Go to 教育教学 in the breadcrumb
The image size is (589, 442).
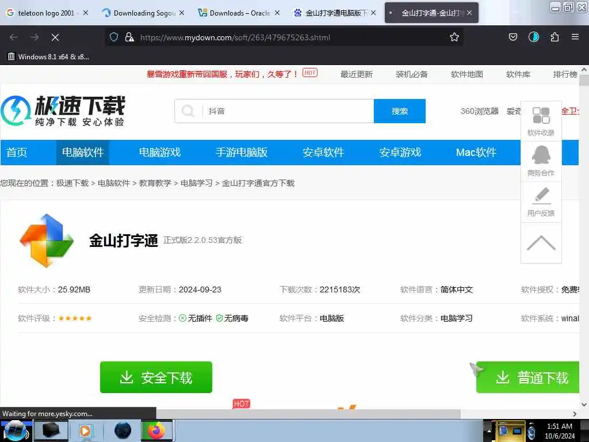tap(155, 183)
